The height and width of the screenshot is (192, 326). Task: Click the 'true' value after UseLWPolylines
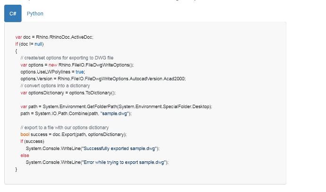tap(80, 72)
